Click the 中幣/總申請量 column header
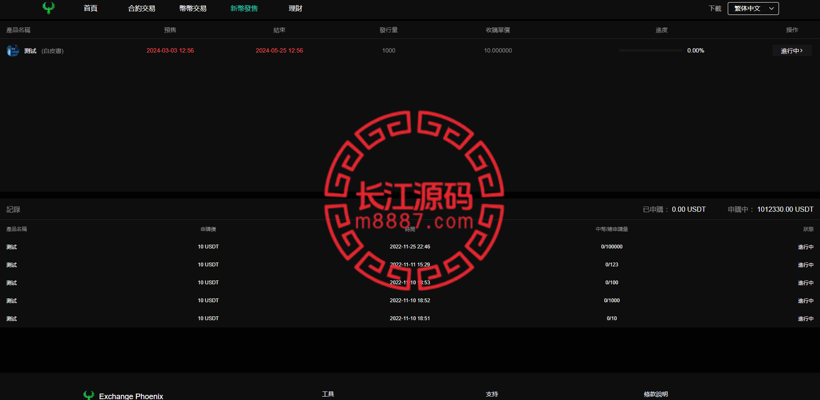 (612, 229)
